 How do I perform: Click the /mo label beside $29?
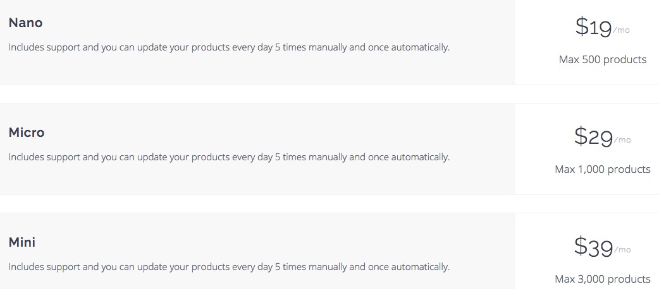coord(622,140)
